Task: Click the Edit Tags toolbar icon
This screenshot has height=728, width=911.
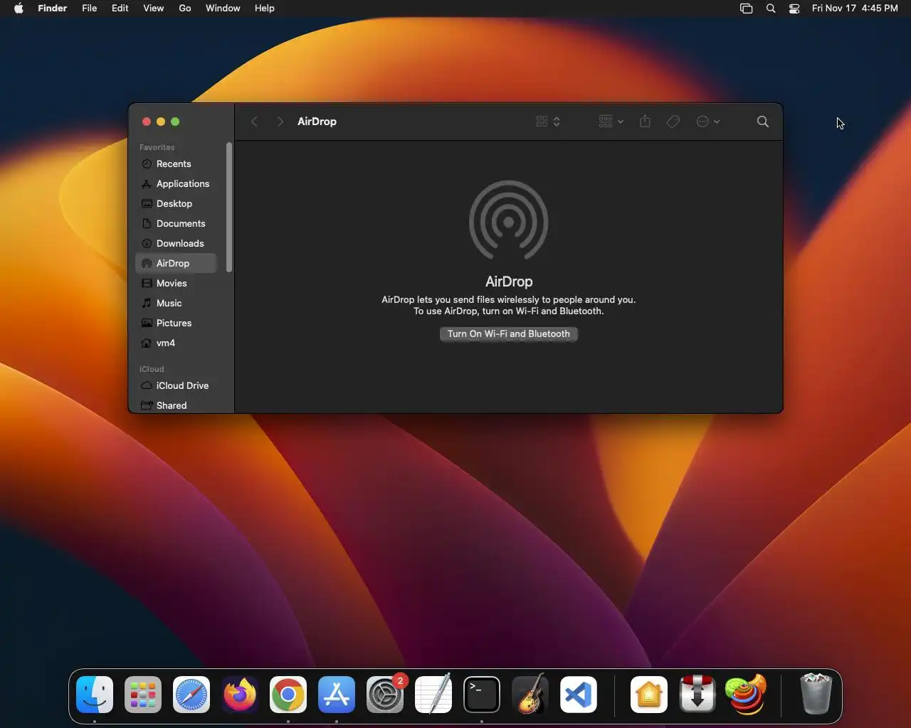Action: click(673, 122)
